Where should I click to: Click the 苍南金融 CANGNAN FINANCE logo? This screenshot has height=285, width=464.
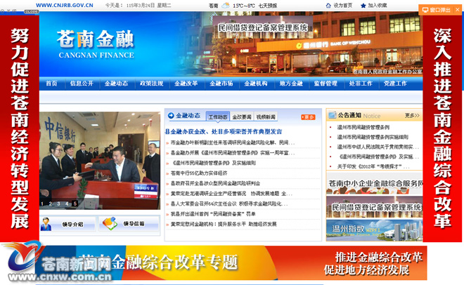pyautogui.click(x=96, y=44)
